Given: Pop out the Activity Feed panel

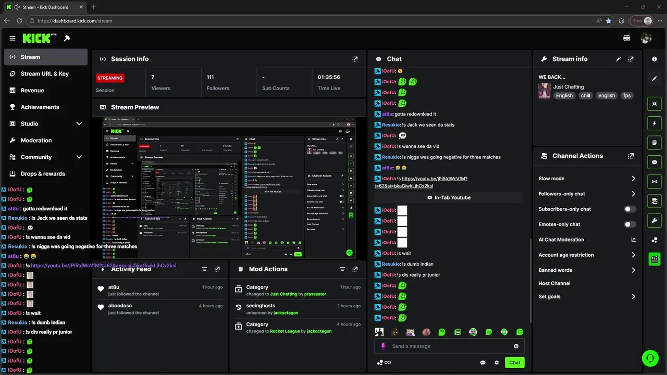Looking at the screenshot, I should pyautogui.click(x=217, y=269).
